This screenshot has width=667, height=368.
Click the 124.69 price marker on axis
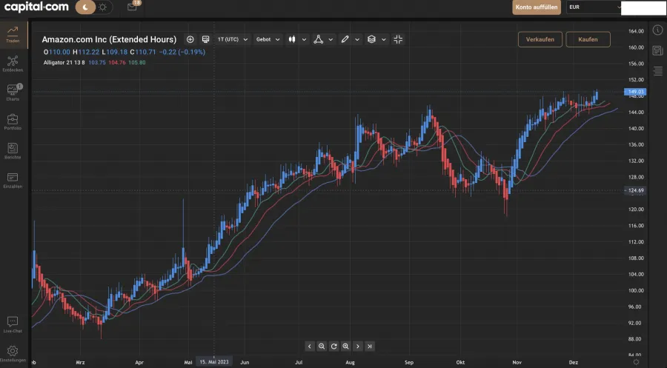635,190
